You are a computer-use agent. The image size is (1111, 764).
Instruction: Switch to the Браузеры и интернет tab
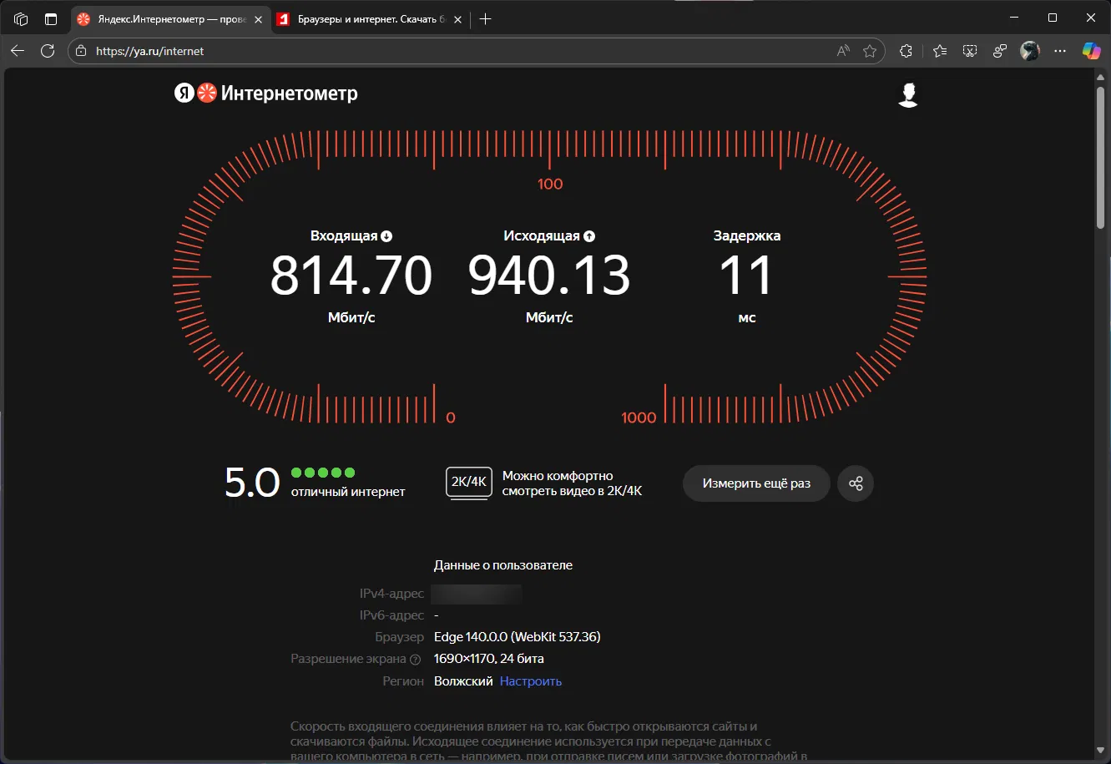tap(371, 19)
